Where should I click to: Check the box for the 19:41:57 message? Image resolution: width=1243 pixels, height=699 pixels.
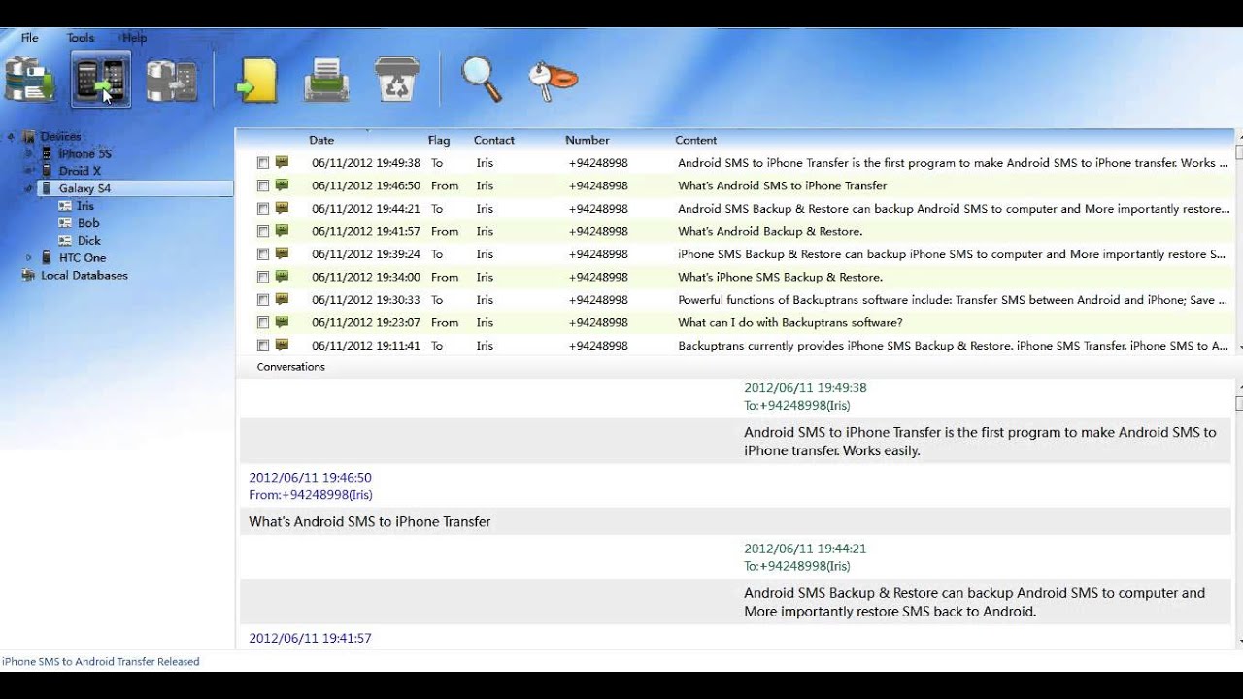coord(263,231)
